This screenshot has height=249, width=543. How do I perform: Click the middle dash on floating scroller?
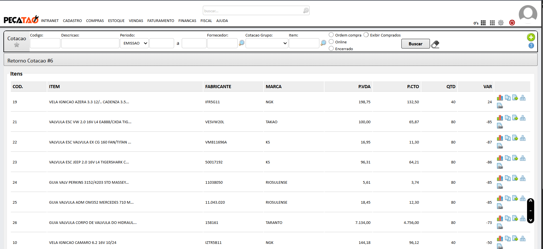tap(530, 211)
